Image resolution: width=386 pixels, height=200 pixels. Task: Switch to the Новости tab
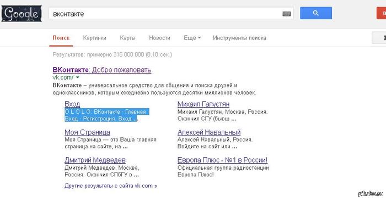tap(159, 38)
